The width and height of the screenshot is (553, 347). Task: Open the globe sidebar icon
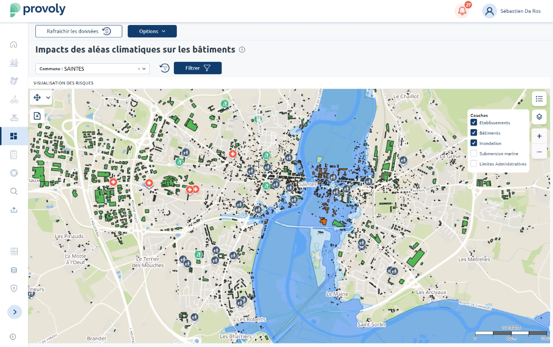tap(14, 81)
